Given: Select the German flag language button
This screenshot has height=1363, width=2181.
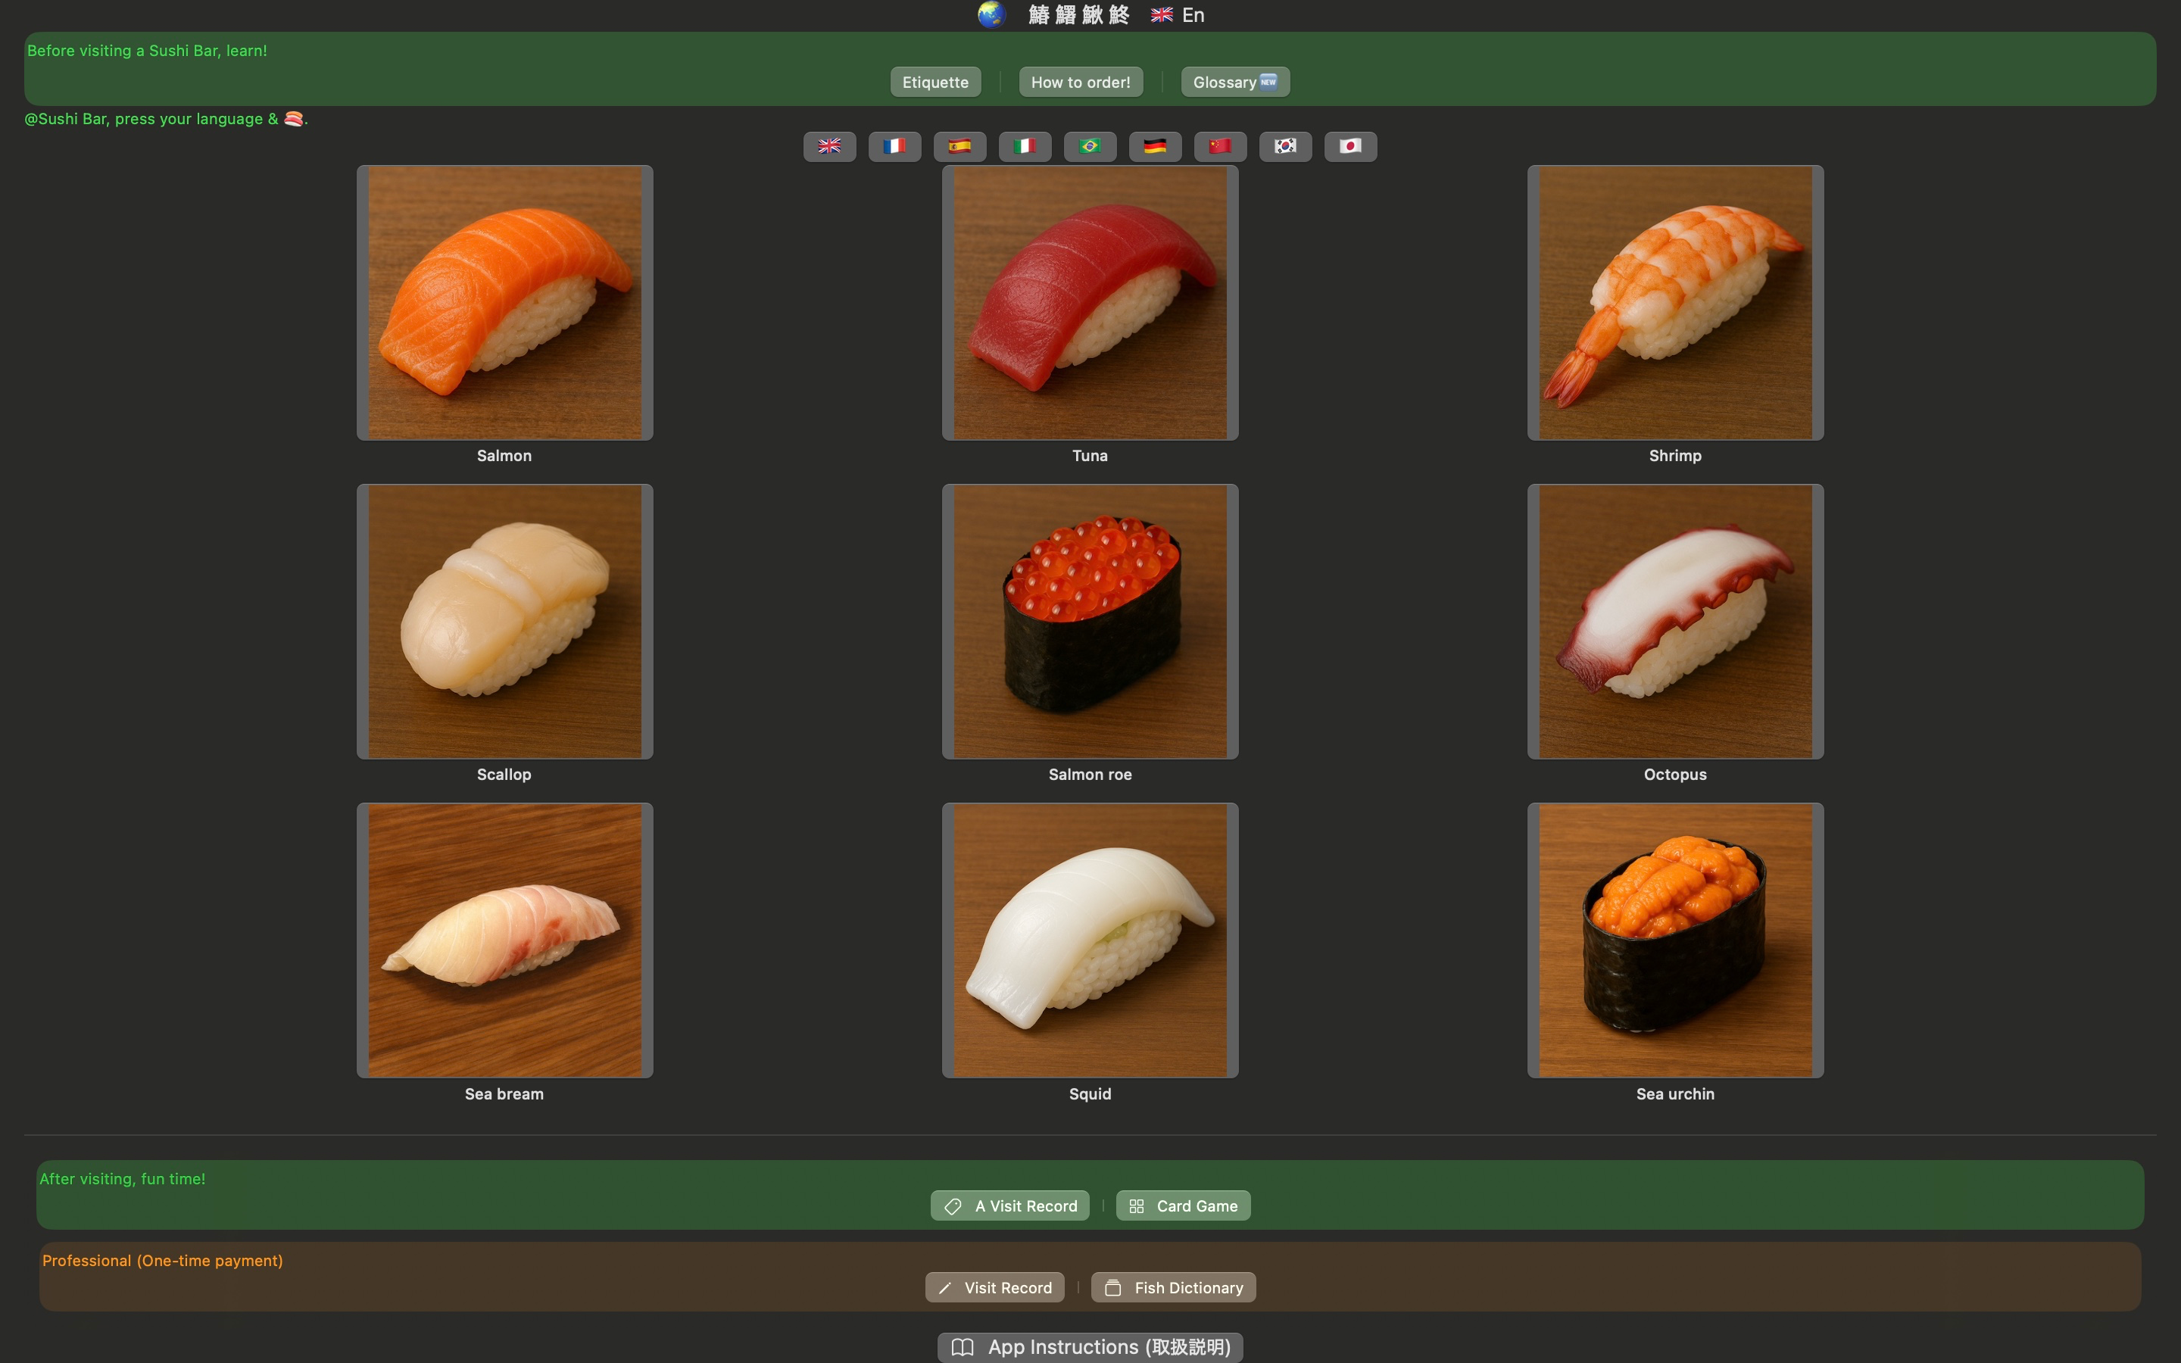Looking at the screenshot, I should 1154,146.
